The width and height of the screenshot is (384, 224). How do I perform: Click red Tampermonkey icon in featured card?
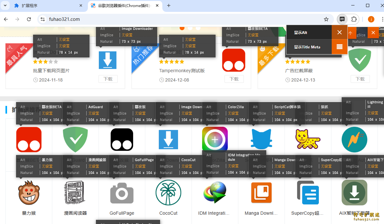pos(234,60)
